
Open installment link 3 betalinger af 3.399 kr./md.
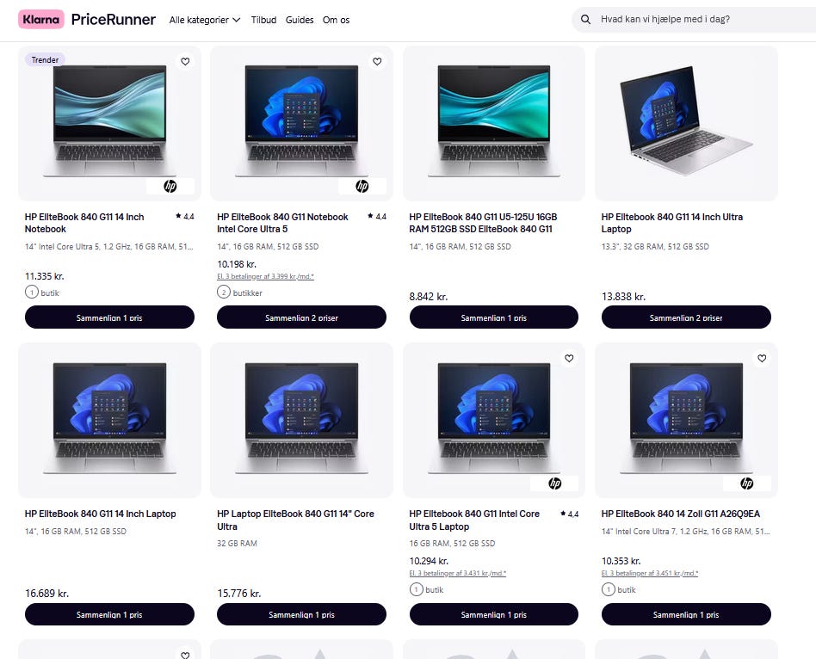265,277
